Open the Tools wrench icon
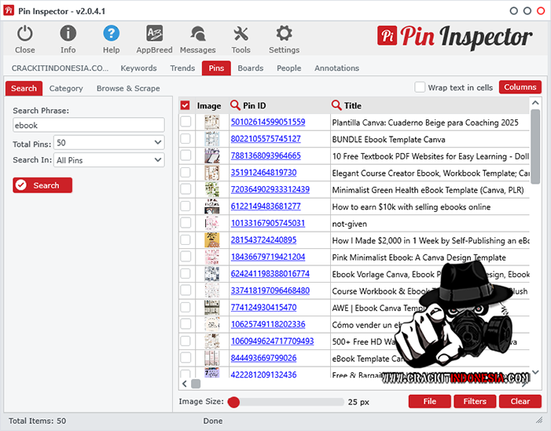 tap(241, 34)
